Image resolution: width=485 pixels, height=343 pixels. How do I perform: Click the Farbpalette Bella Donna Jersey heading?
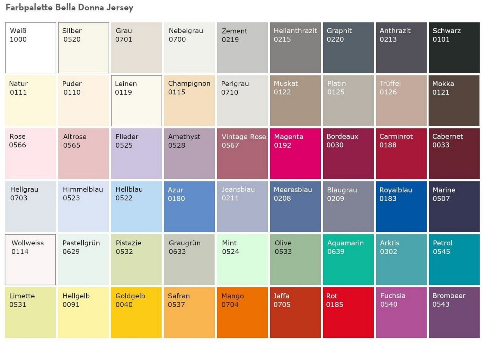pyautogui.click(x=69, y=8)
